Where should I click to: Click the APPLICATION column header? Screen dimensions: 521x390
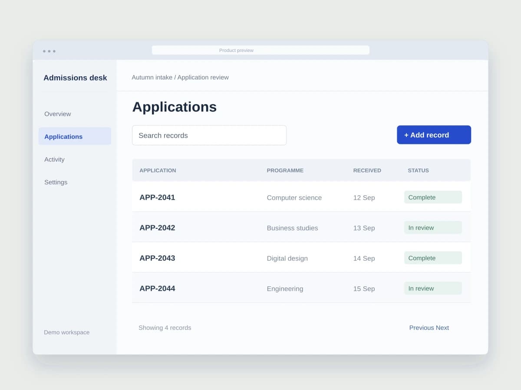click(x=158, y=170)
